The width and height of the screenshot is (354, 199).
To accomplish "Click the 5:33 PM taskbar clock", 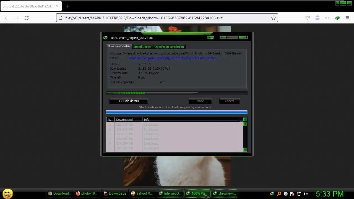I will (x=330, y=194).
